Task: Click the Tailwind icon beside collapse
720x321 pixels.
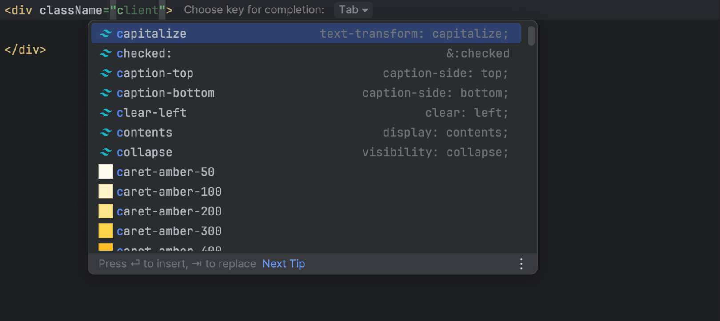Action: 105,152
